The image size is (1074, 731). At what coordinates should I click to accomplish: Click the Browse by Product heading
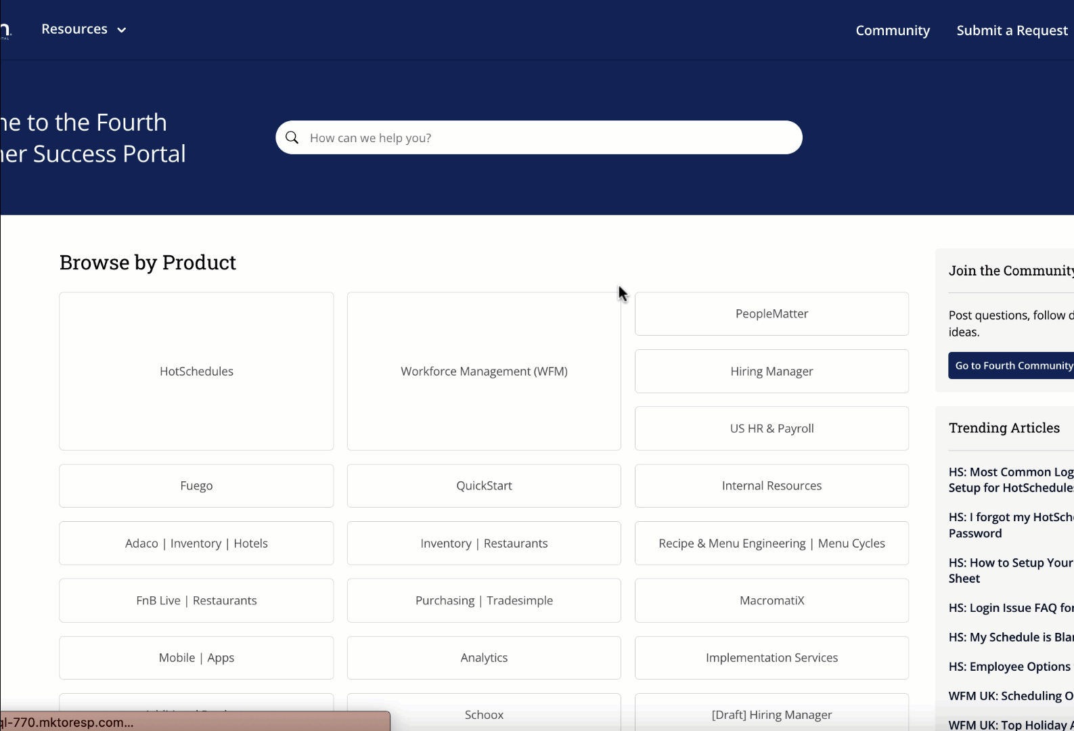point(148,263)
